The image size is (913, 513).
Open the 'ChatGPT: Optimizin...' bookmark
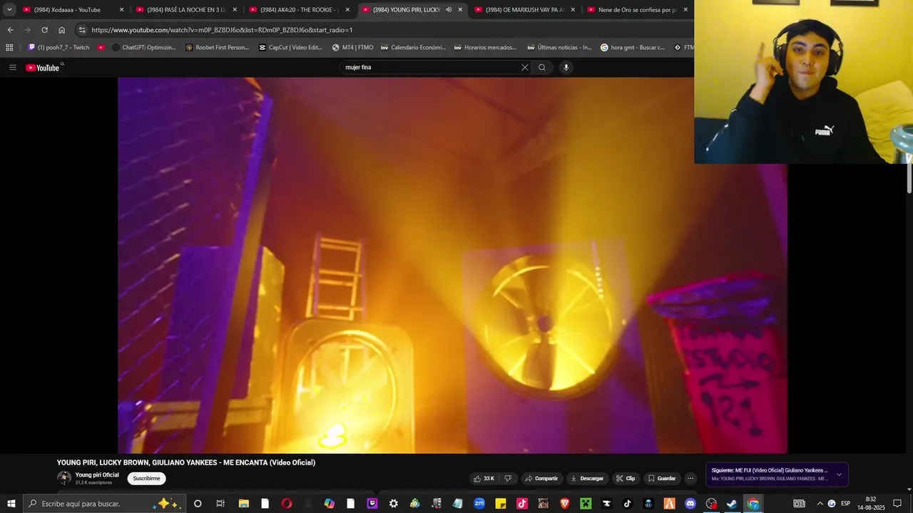pyautogui.click(x=144, y=48)
